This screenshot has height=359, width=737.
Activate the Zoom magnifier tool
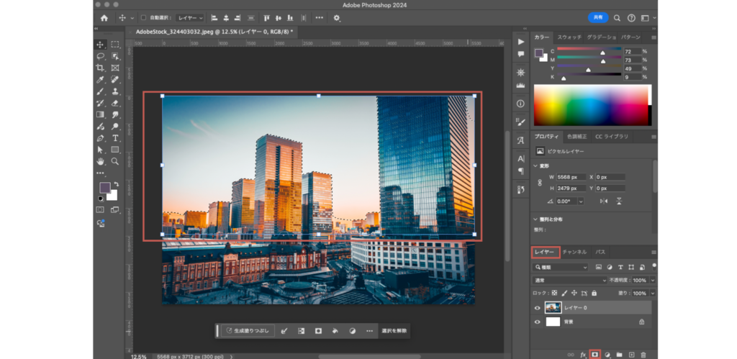tap(115, 161)
